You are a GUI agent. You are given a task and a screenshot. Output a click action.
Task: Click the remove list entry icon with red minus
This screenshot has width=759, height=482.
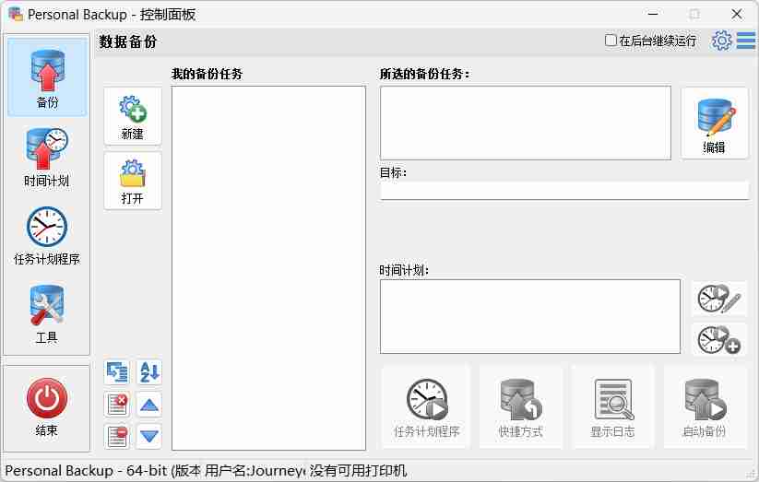pos(117,437)
